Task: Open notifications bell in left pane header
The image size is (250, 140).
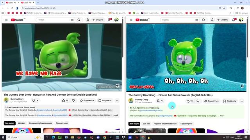Action: tap(109, 20)
